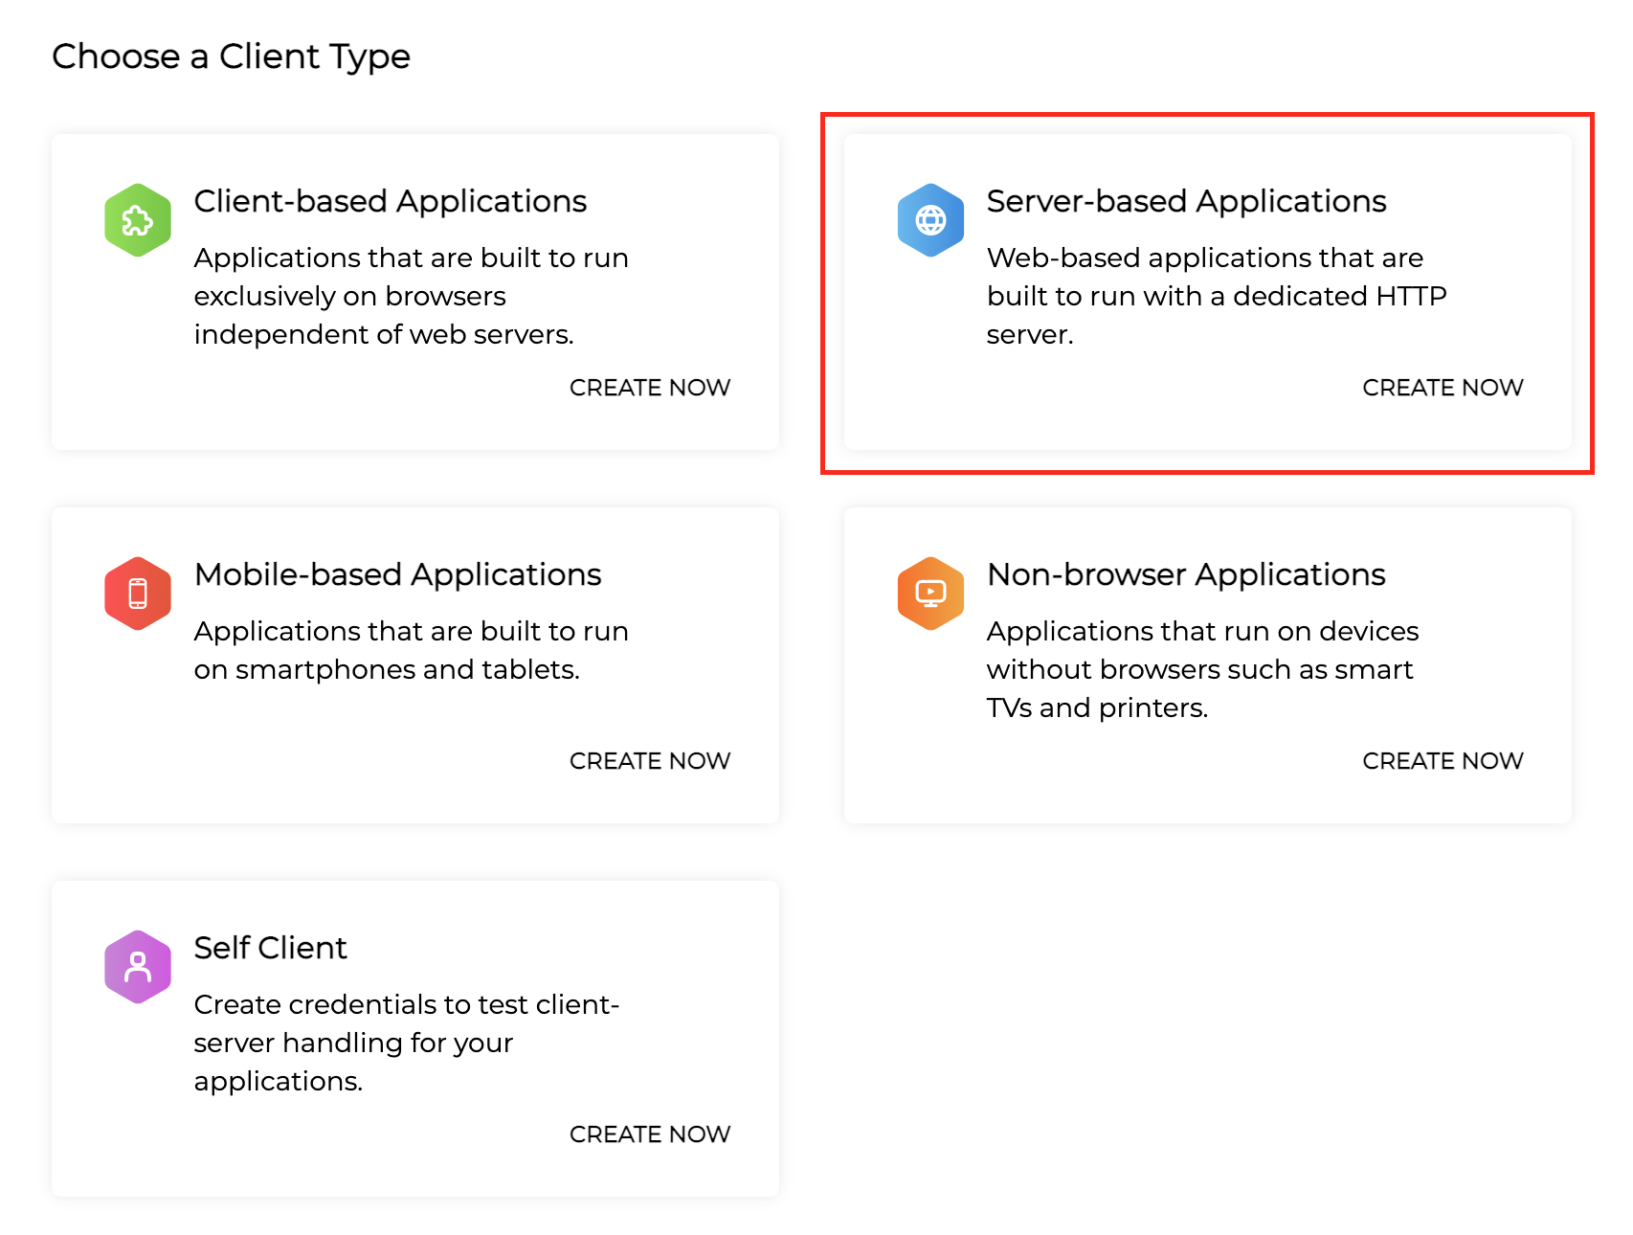1633x1235 pixels.
Task: Click the green puzzle-piece Client-based Applications icon
Action: coord(138,220)
